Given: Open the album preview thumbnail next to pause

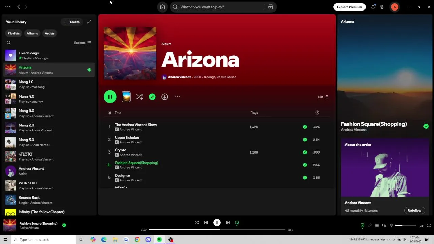Looking at the screenshot, I should (x=126, y=97).
